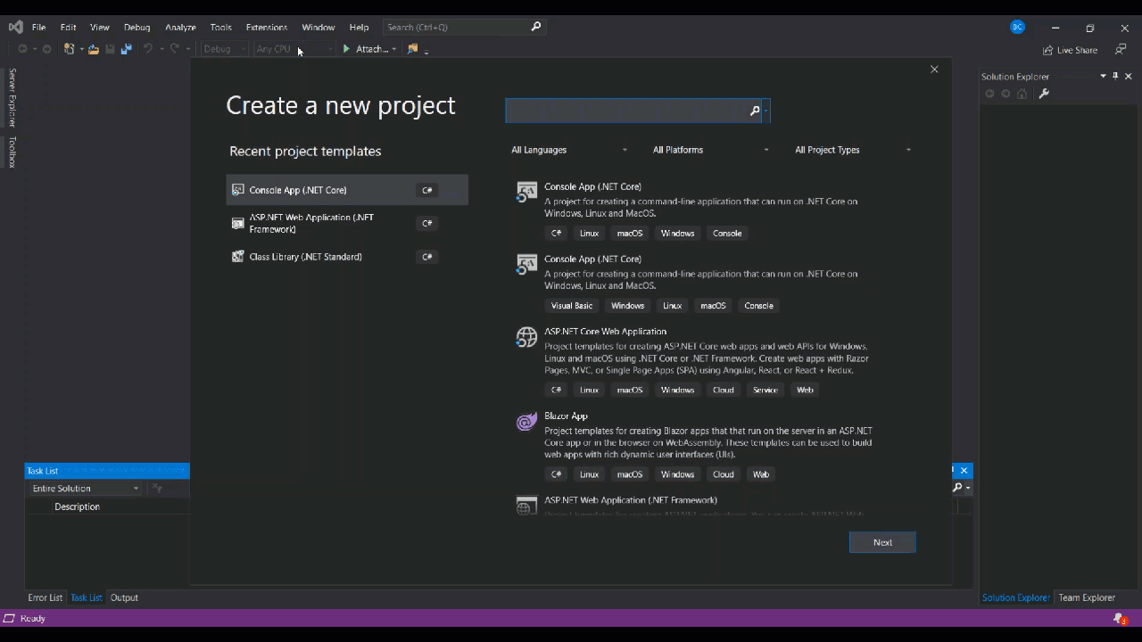Click the recent Class Library template icon
This screenshot has width=1142, height=642.
pos(237,257)
